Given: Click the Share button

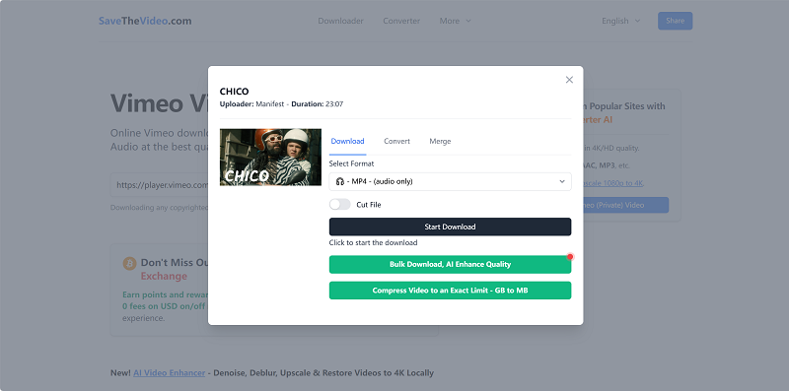Looking at the screenshot, I should (x=675, y=21).
